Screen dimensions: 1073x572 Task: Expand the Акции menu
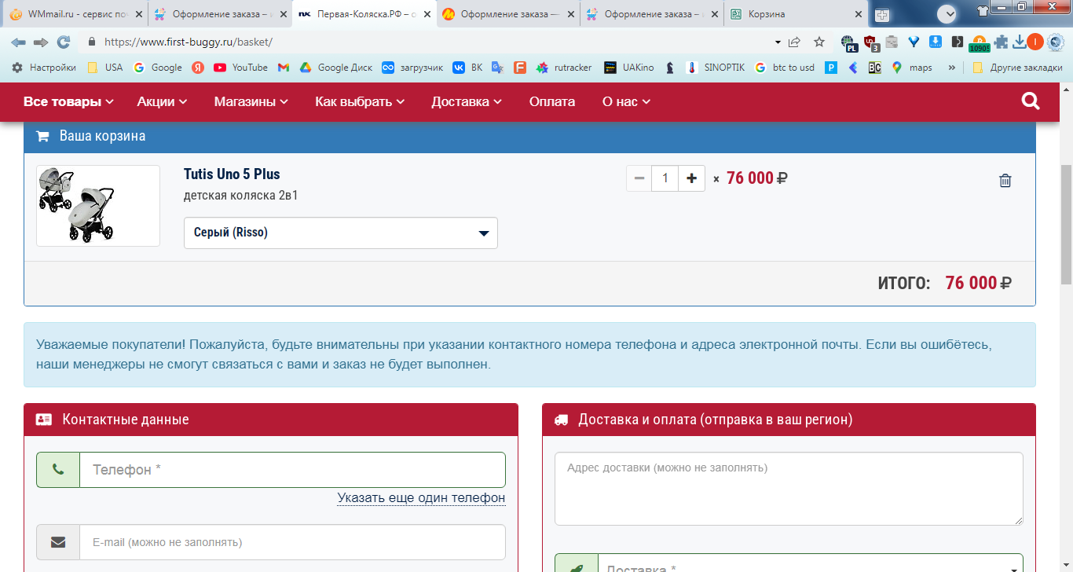162,101
